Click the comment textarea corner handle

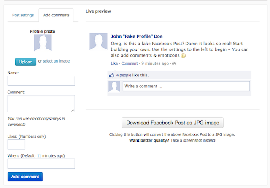tap(73, 110)
